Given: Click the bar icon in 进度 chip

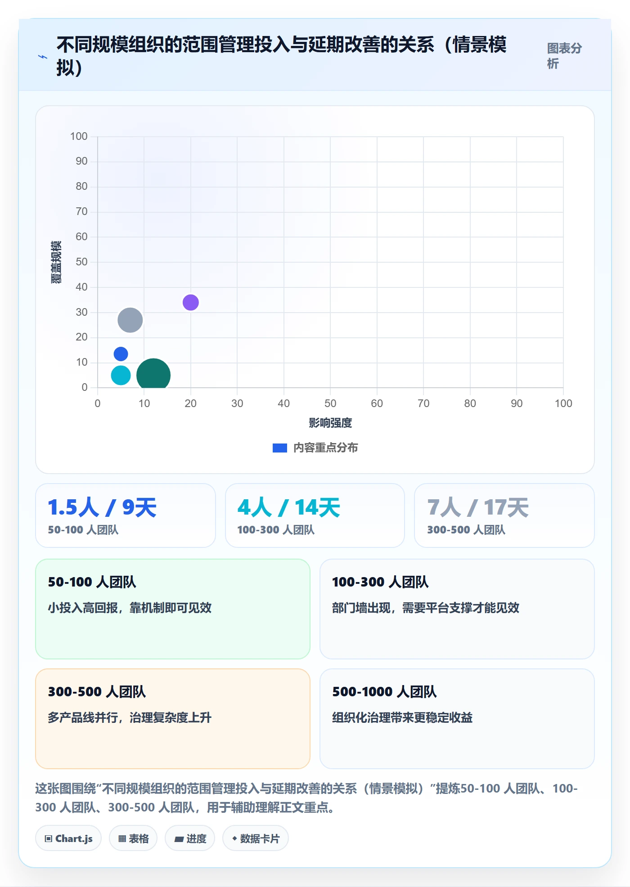Looking at the screenshot, I should point(179,839).
